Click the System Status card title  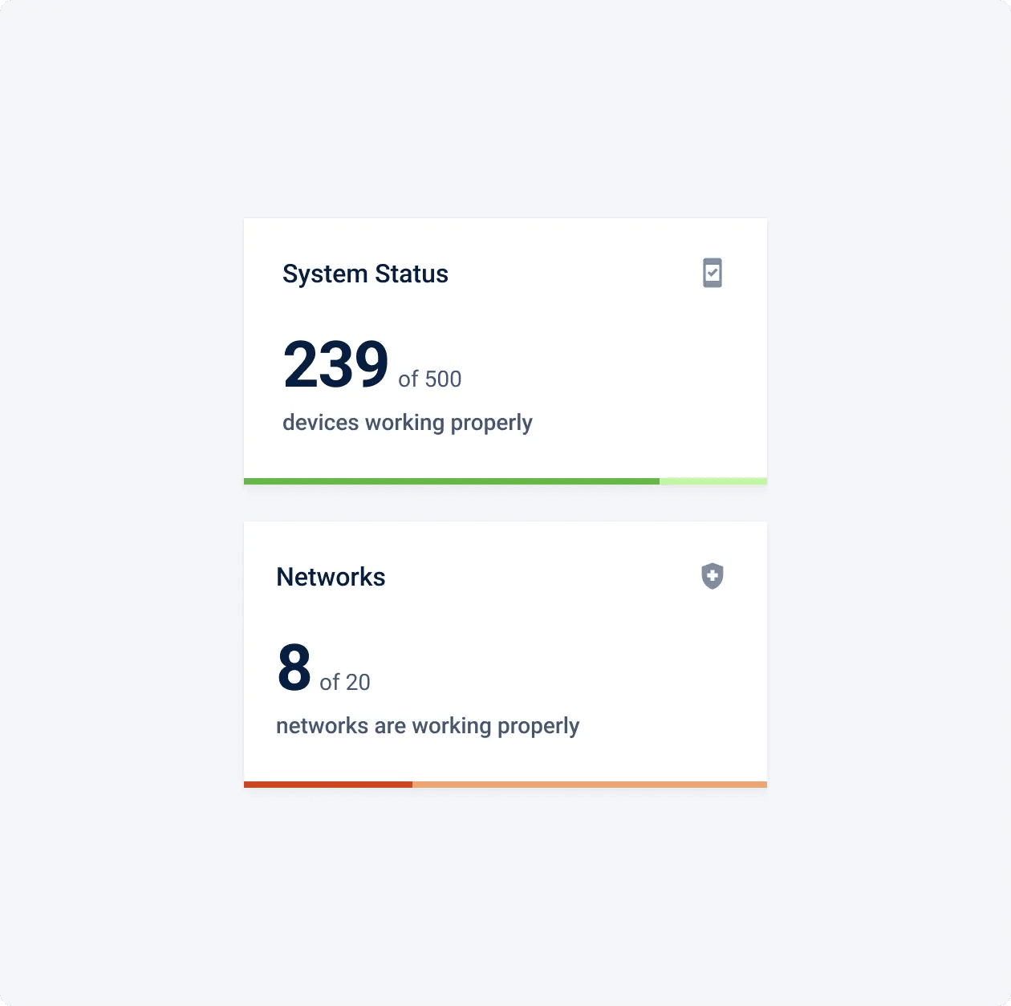point(365,274)
